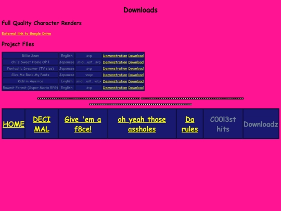Open External link to Google Drive
Image resolution: width=281 pixels, height=211 pixels.
click(27, 33)
